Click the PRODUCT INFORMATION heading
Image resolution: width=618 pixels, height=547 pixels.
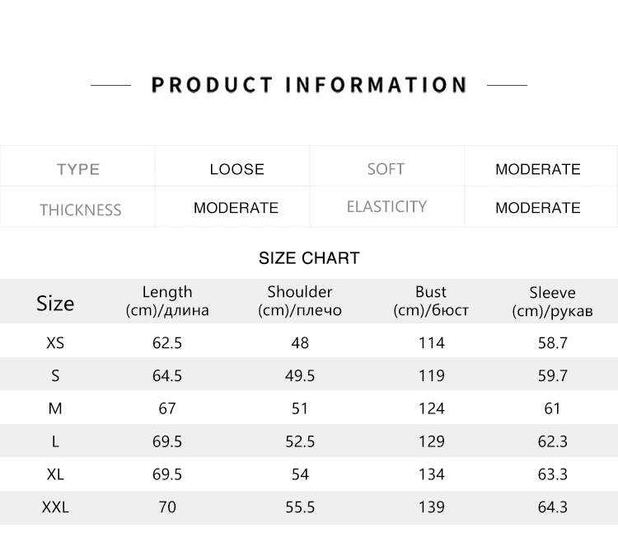click(309, 85)
